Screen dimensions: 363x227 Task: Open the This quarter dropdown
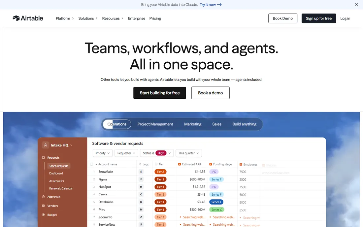(x=189, y=153)
